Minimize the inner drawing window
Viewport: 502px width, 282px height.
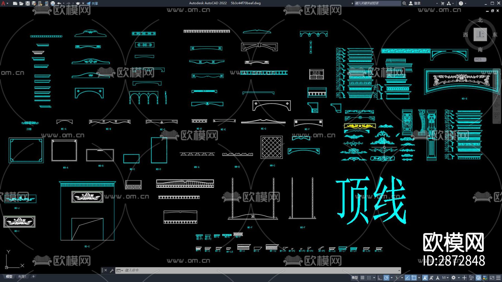coord(487,11)
